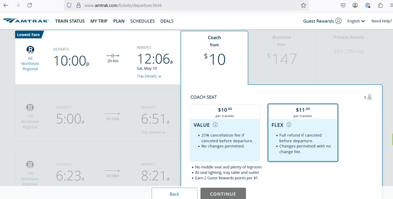Click the 6:23a departure time

(x=70, y=175)
